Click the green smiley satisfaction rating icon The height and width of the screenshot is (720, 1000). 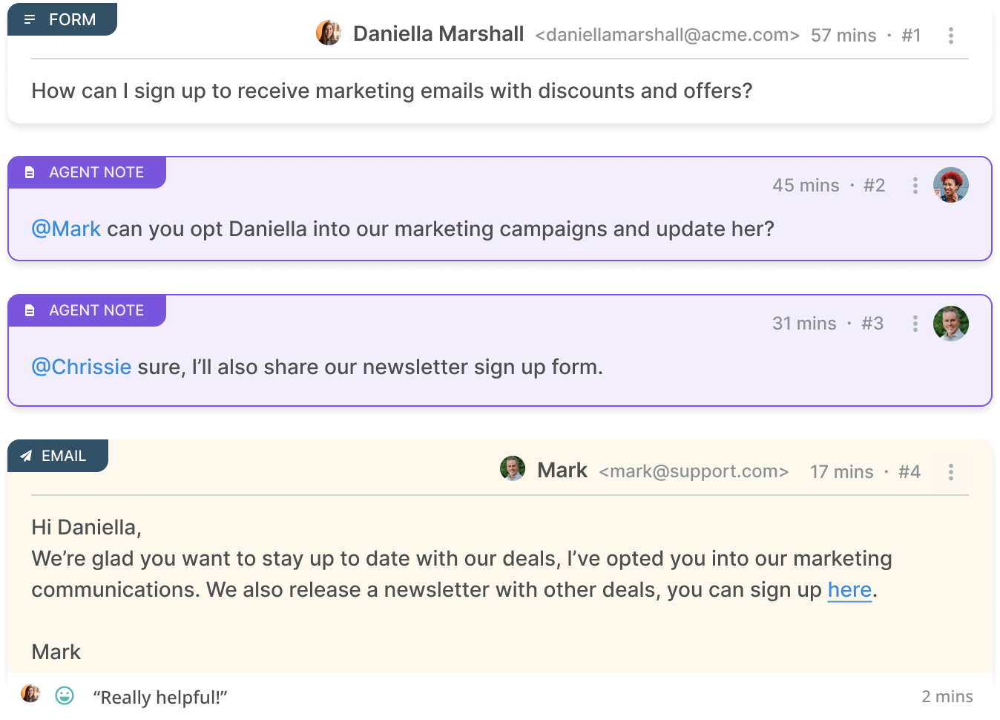tap(65, 696)
